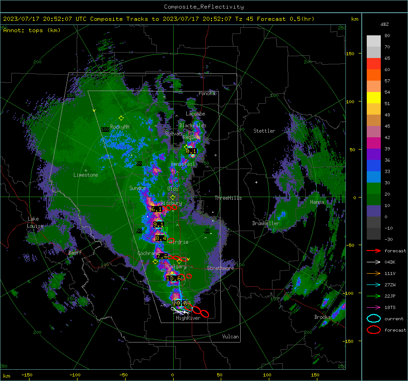Click the RedDeer city label
The width and height of the screenshot is (408, 381).
tap(192, 137)
